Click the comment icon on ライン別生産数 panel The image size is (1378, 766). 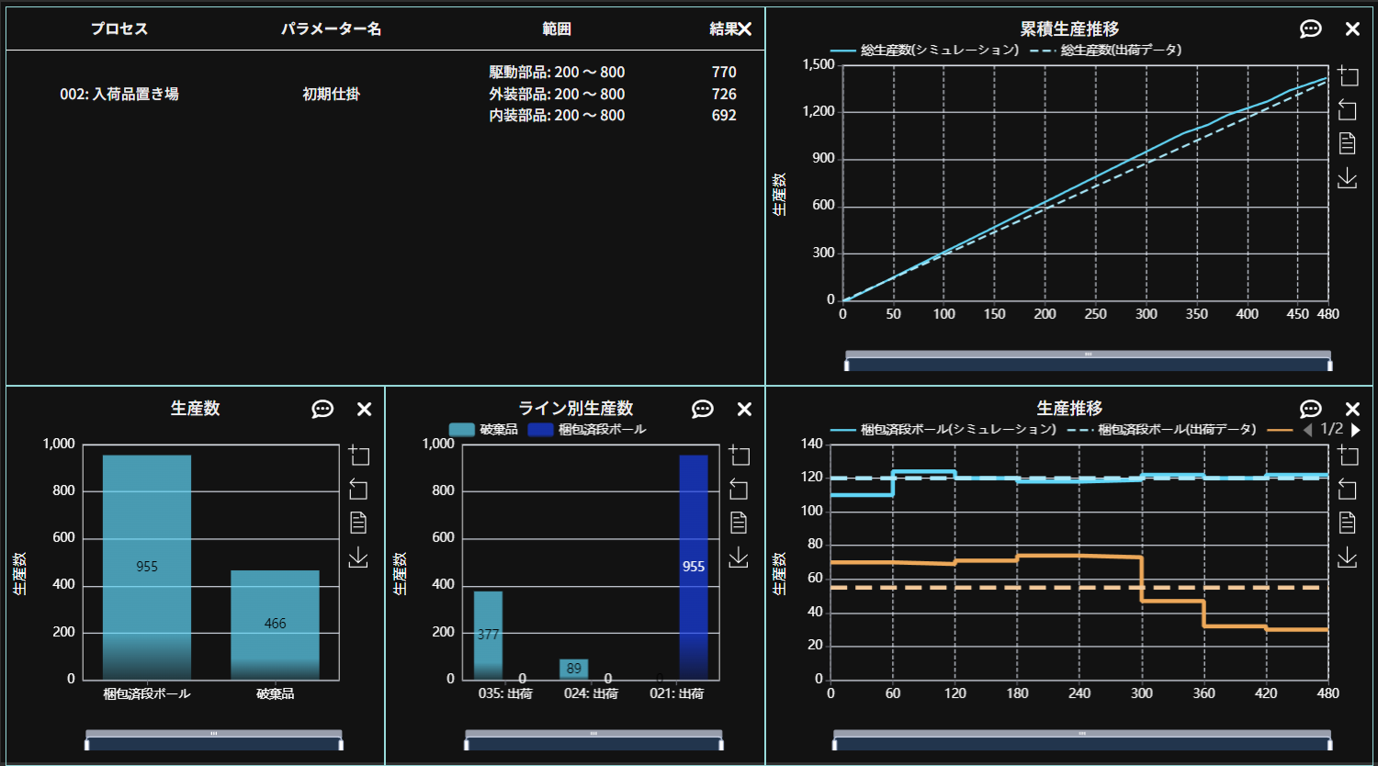tap(703, 410)
